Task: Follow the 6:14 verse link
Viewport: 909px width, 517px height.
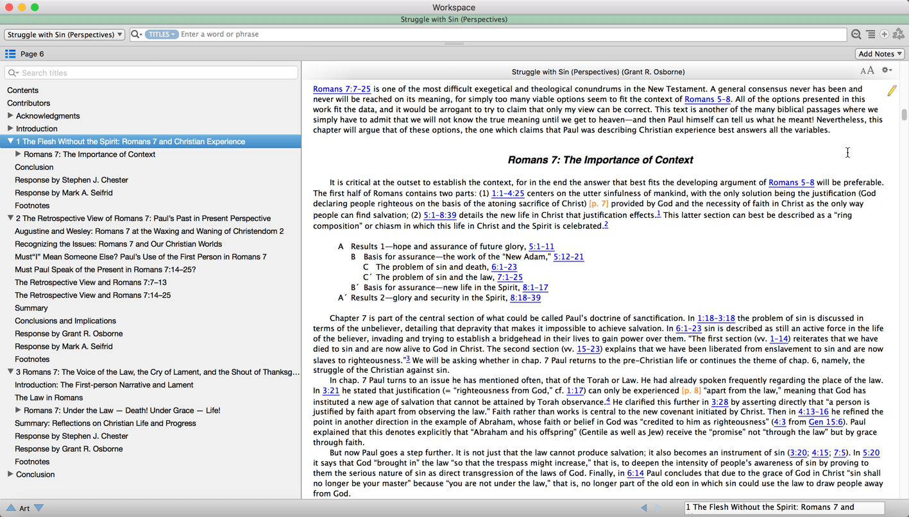Action: tap(635, 473)
